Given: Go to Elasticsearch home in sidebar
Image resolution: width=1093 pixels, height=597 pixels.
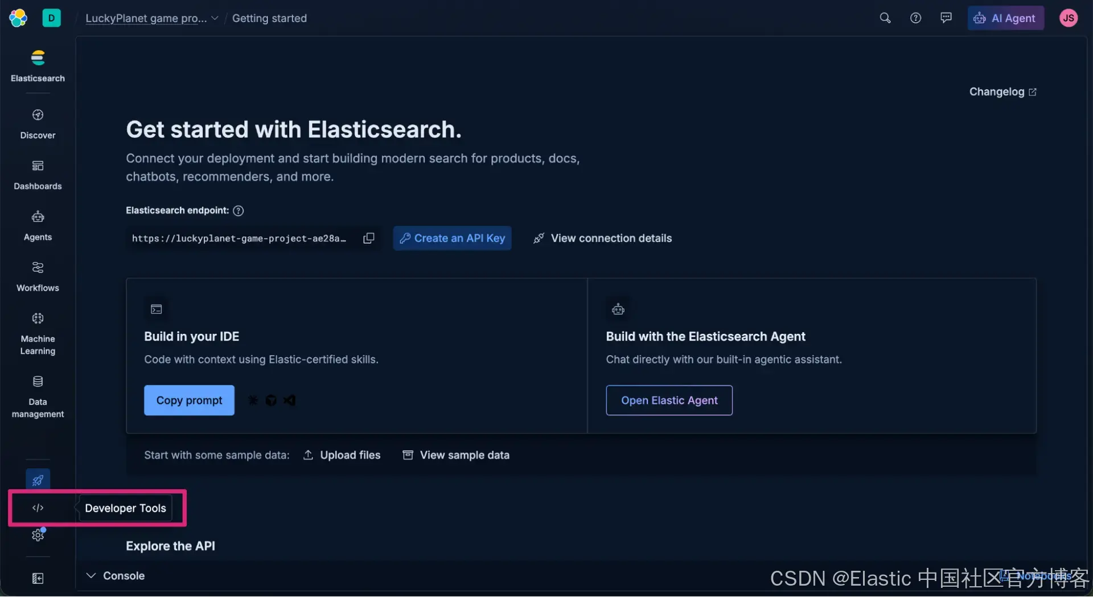Looking at the screenshot, I should coord(38,66).
